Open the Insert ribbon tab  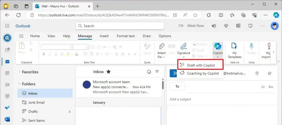[x=104, y=36]
